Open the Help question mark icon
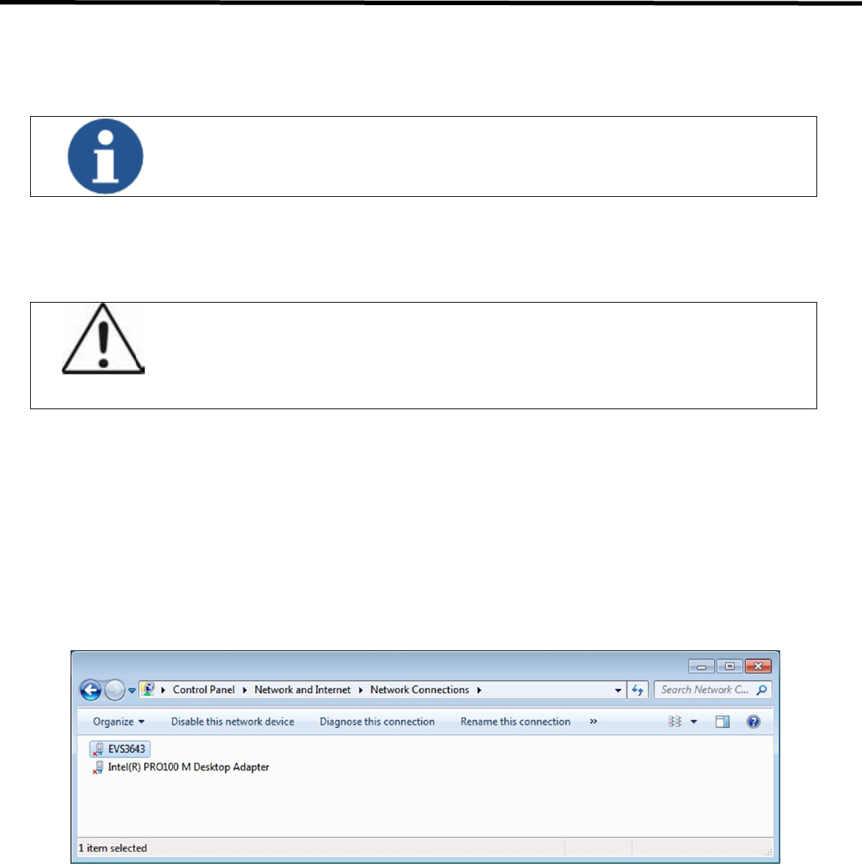862x864 pixels. 753,721
